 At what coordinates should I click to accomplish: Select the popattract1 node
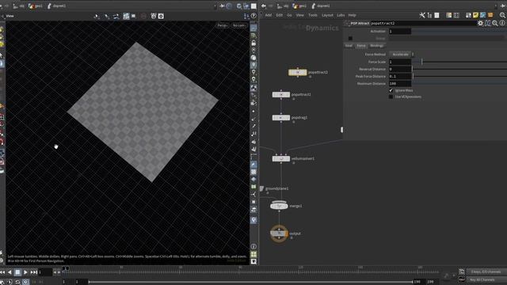281,95
